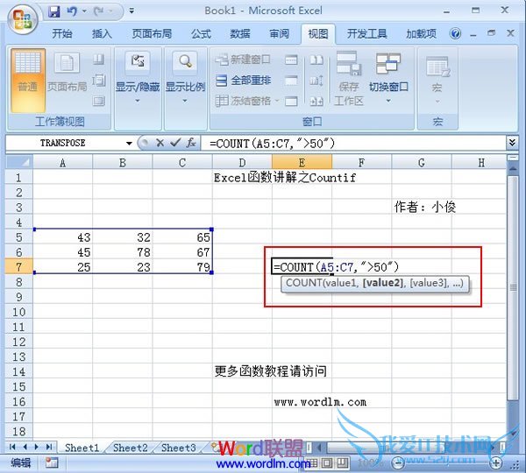
Task: Go to the previous sheet with navigation arrow
Action: coord(25,447)
